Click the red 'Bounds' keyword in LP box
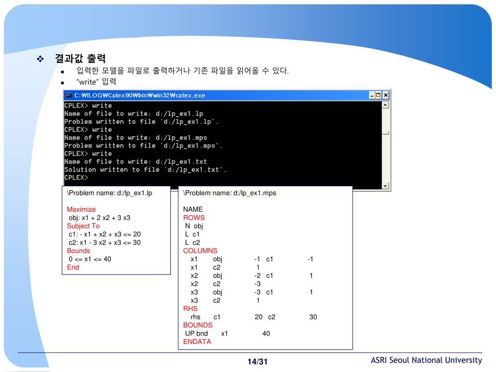Viewport: 496px width, 372px height. coord(78,250)
